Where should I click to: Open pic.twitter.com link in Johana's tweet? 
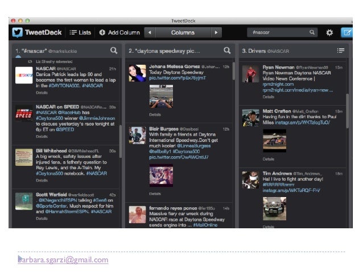click(178, 78)
